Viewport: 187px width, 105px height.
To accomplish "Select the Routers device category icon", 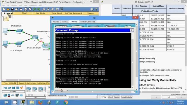I will point(5,88).
